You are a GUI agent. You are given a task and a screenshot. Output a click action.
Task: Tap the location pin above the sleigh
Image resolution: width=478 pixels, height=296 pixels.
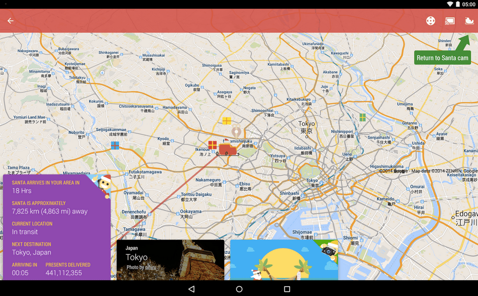[x=236, y=131]
